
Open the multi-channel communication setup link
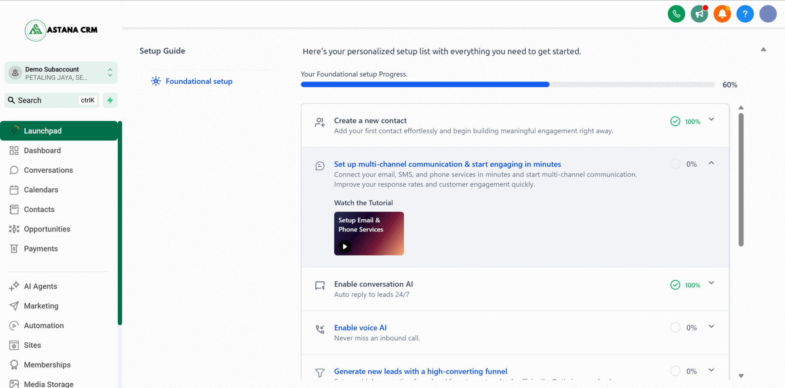pyautogui.click(x=447, y=164)
